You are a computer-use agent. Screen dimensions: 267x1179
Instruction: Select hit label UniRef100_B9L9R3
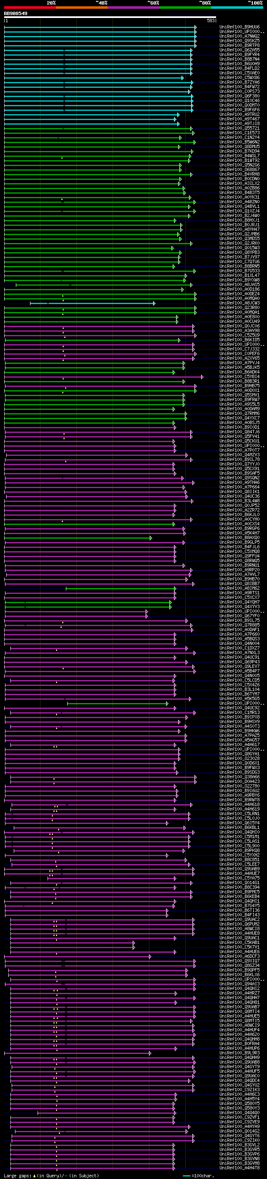[239, 1053]
